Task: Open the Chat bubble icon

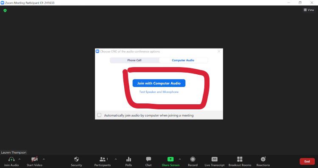Action: pyautogui.click(x=148, y=159)
